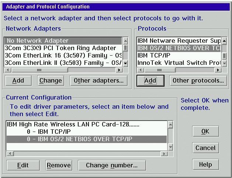Click the Adapter and Protocol Configuration title bar
The width and height of the screenshot is (232, 178).
coord(116,7)
